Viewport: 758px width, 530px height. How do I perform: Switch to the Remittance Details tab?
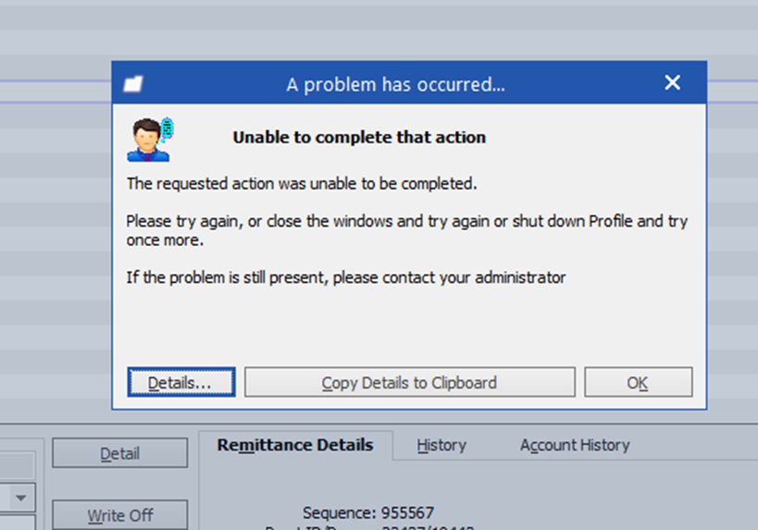click(295, 445)
